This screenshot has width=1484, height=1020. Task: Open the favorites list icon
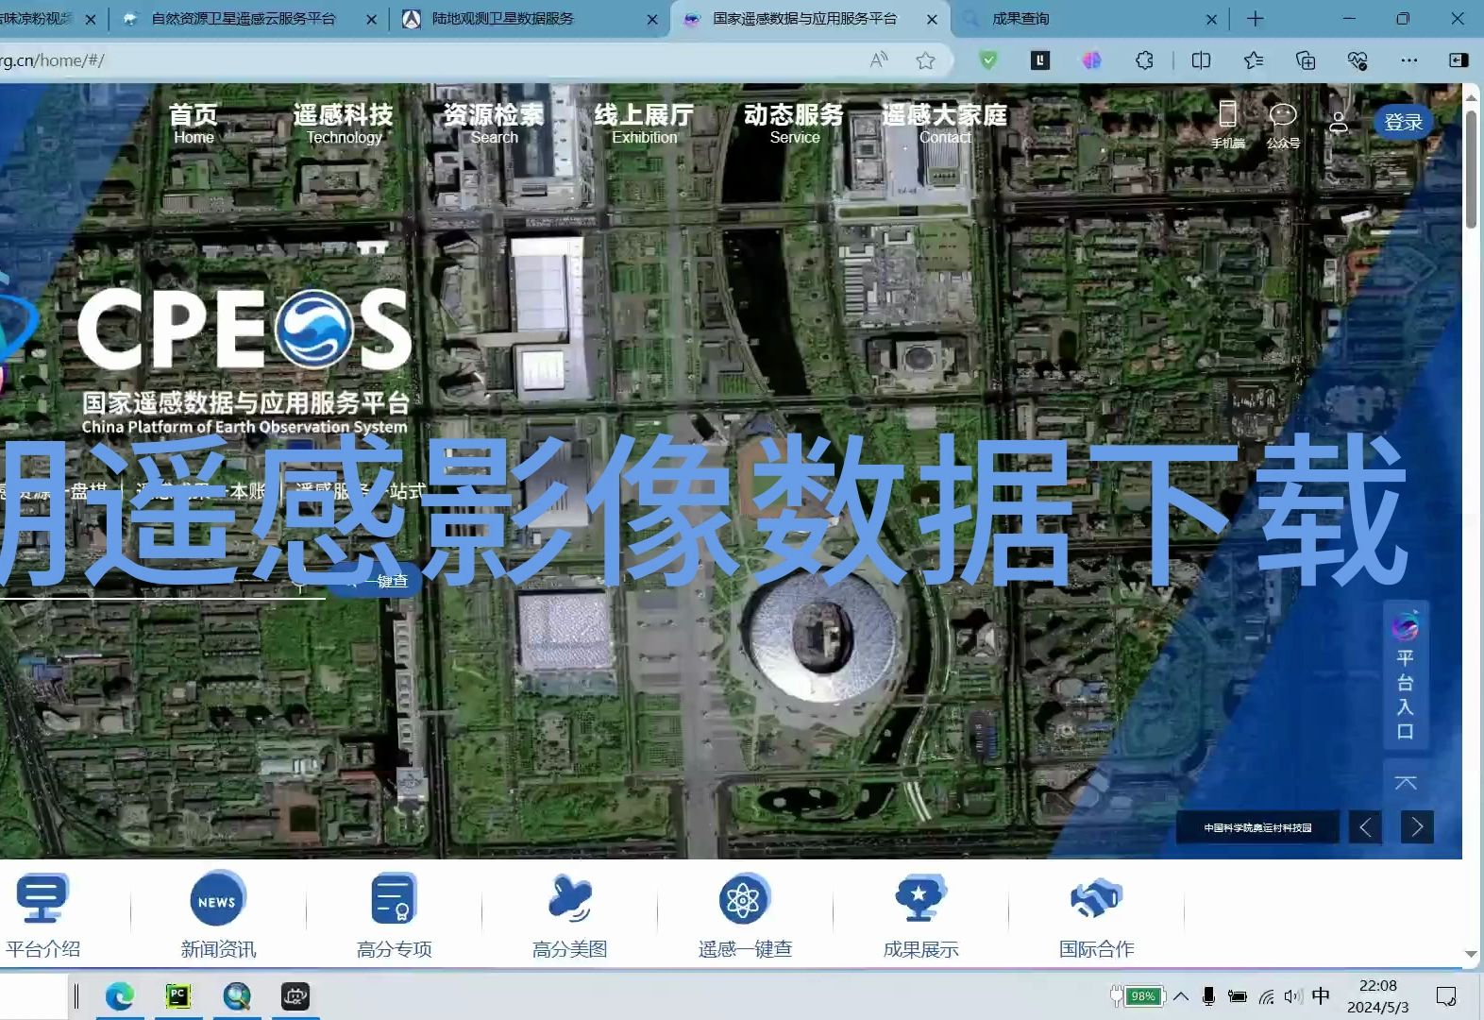click(1254, 60)
